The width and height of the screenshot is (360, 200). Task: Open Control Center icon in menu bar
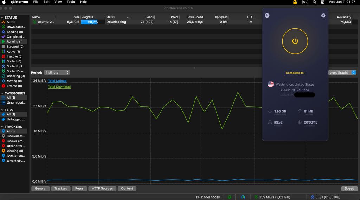pos(323,2)
